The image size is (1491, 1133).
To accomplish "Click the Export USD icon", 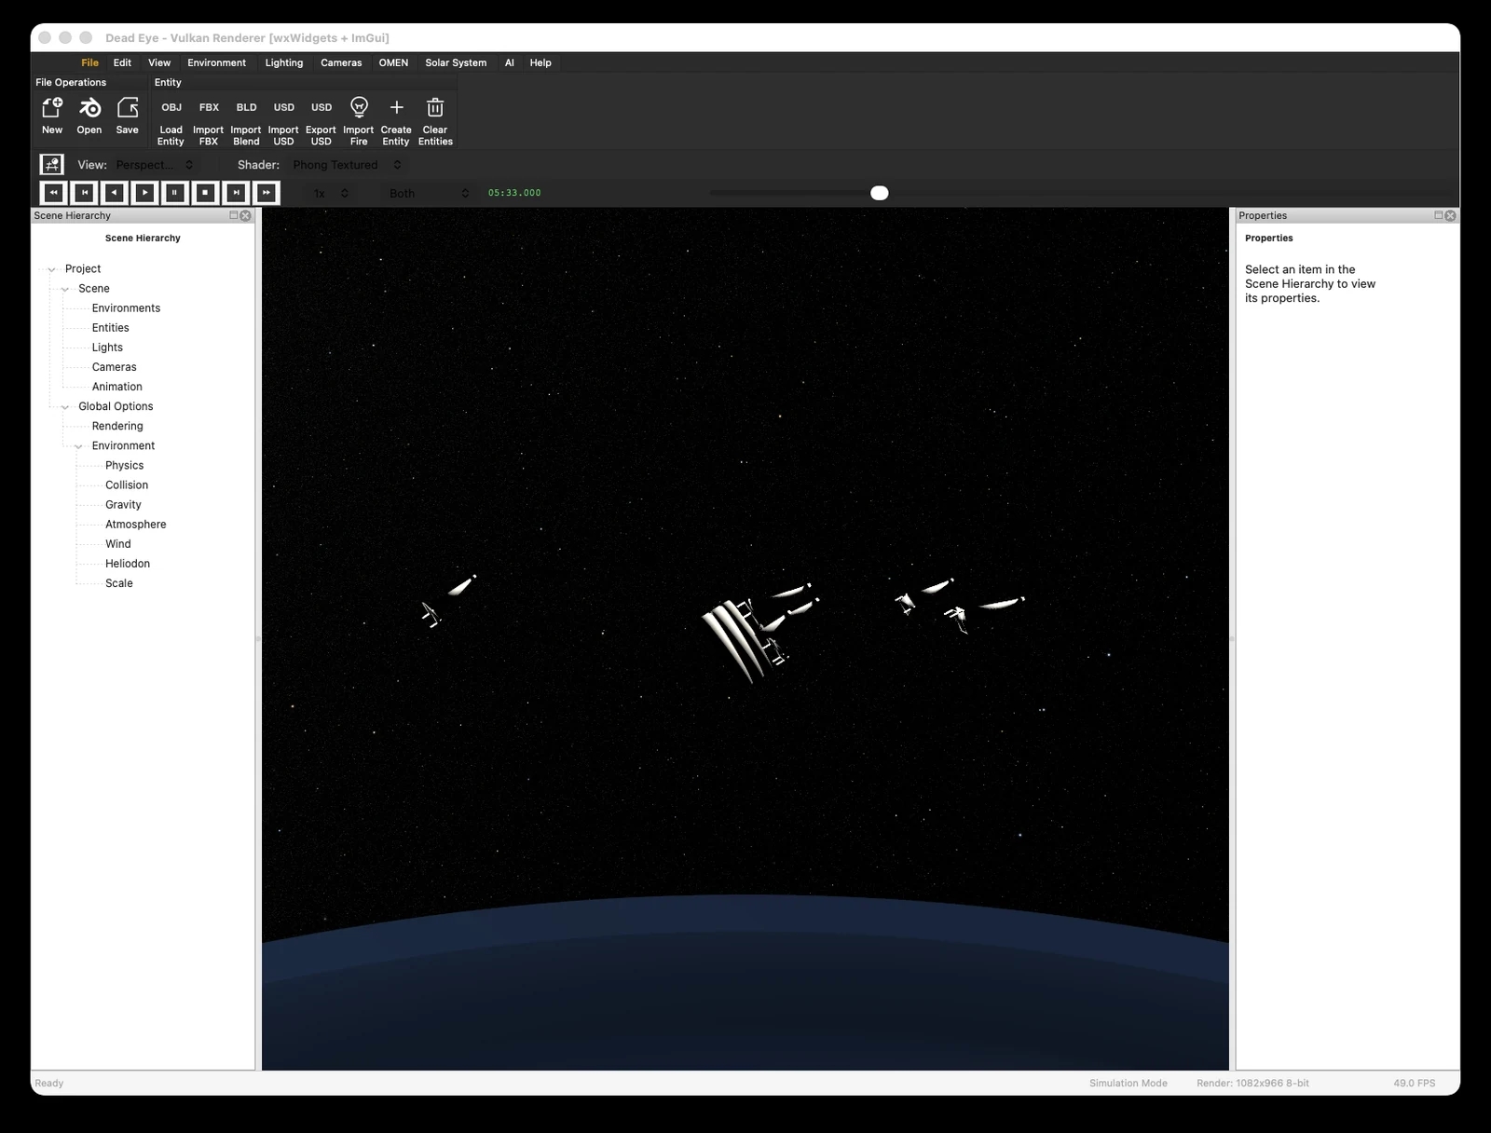I will (x=321, y=107).
